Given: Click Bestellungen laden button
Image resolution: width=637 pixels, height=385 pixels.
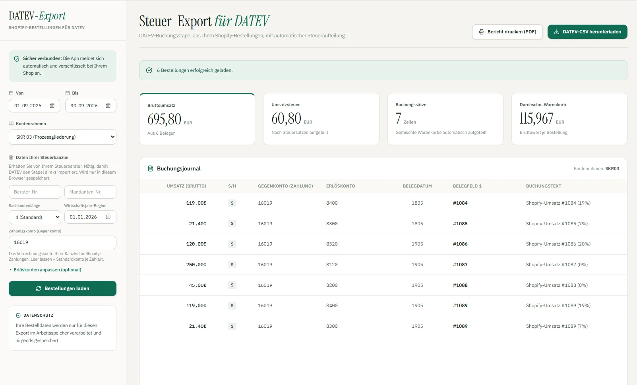Looking at the screenshot, I should [62, 288].
